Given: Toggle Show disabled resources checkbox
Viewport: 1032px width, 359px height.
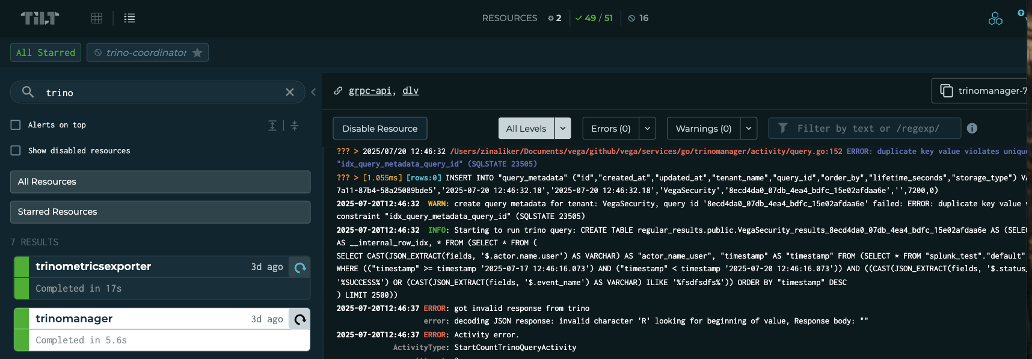Looking at the screenshot, I should click(x=16, y=150).
